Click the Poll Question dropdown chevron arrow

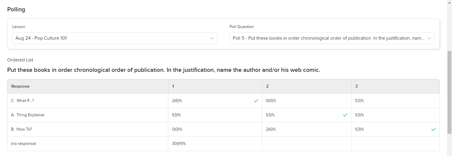click(x=429, y=38)
